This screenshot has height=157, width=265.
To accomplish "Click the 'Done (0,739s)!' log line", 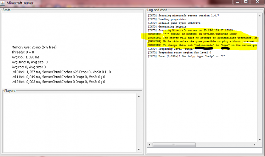I will click(186, 56).
